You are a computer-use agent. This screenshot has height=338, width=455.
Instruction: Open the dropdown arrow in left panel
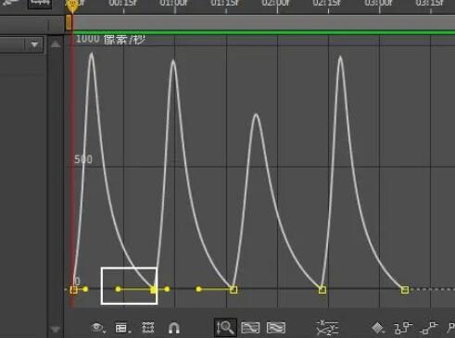(x=34, y=44)
